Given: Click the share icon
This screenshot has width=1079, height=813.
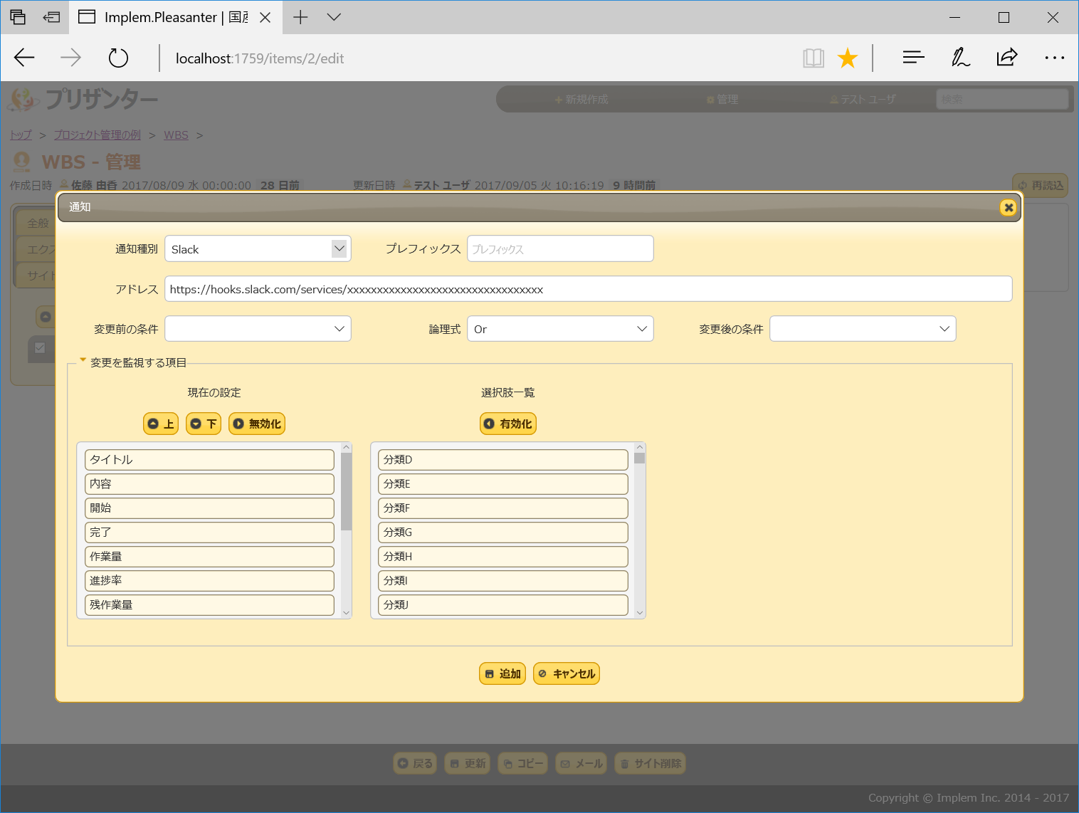Looking at the screenshot, I should point(1007,58).
